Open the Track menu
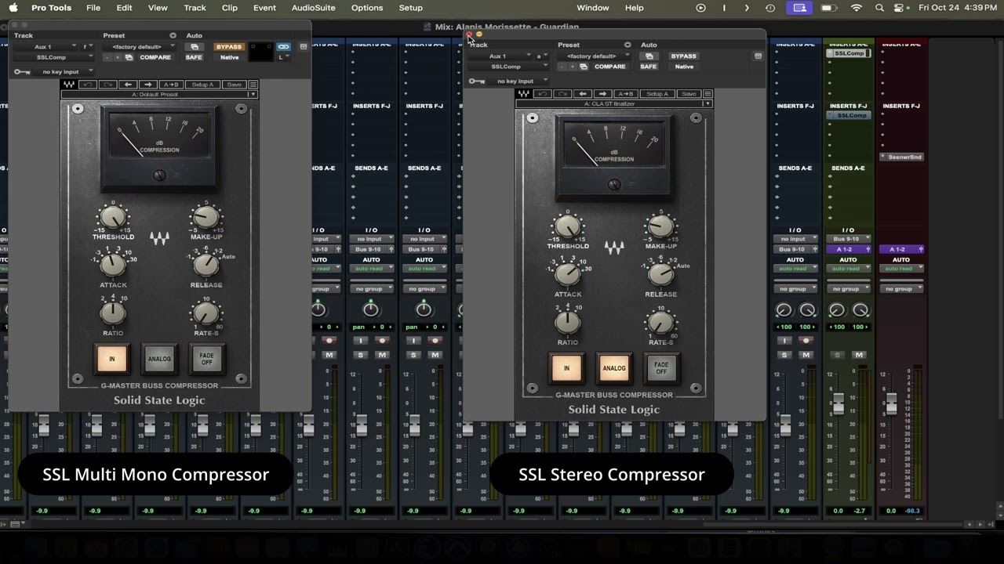 (x=195, y=8)
